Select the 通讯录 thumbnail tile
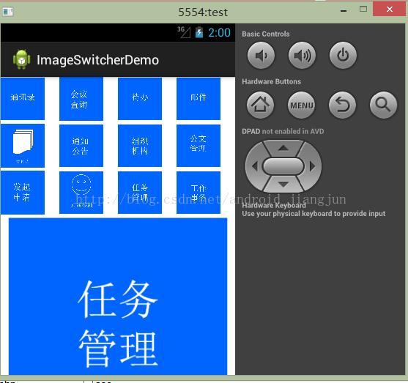The image size is (408, 383). 23,99
